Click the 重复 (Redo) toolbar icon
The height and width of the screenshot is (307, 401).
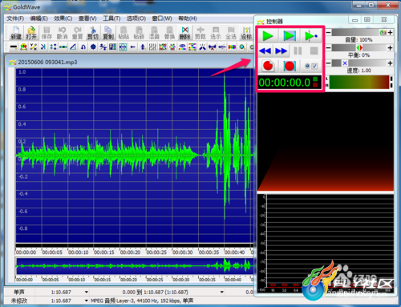click(77, 33)
